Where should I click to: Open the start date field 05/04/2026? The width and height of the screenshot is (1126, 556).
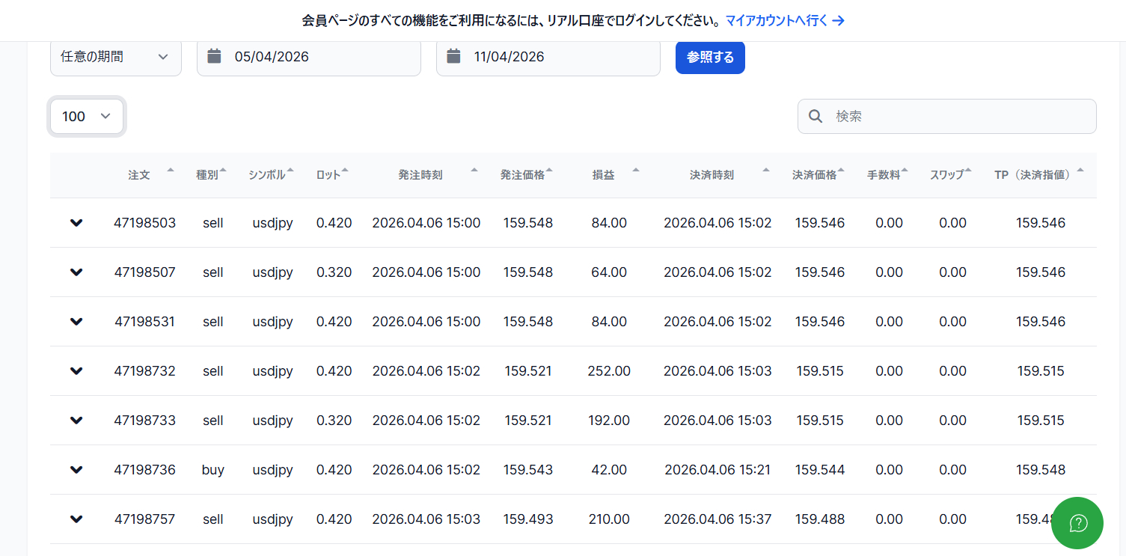click(309, 57)
